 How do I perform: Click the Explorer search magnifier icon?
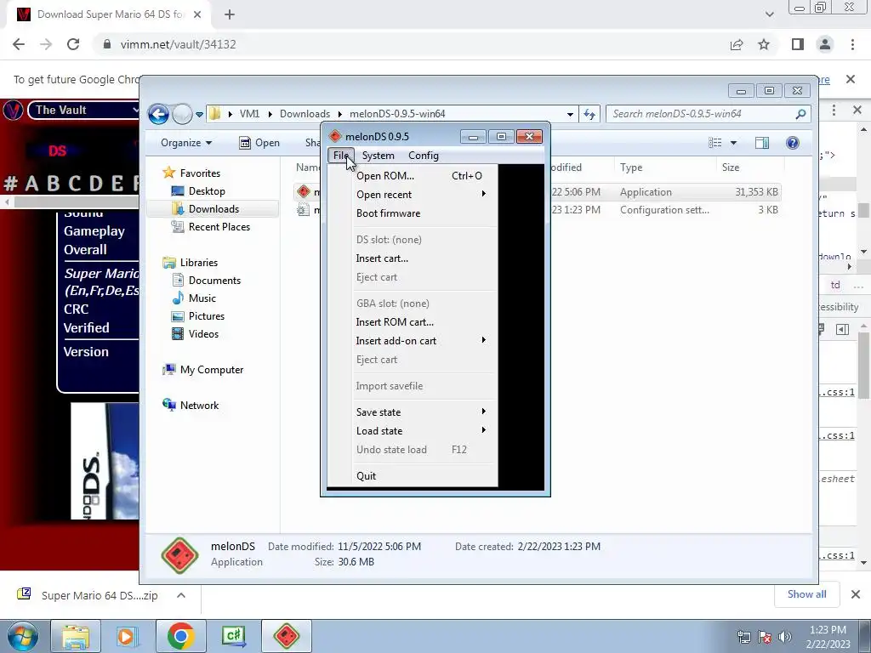tap(800, 114)
